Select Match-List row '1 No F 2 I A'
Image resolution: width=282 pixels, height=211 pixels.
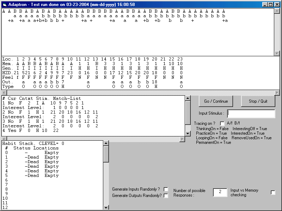43,103
